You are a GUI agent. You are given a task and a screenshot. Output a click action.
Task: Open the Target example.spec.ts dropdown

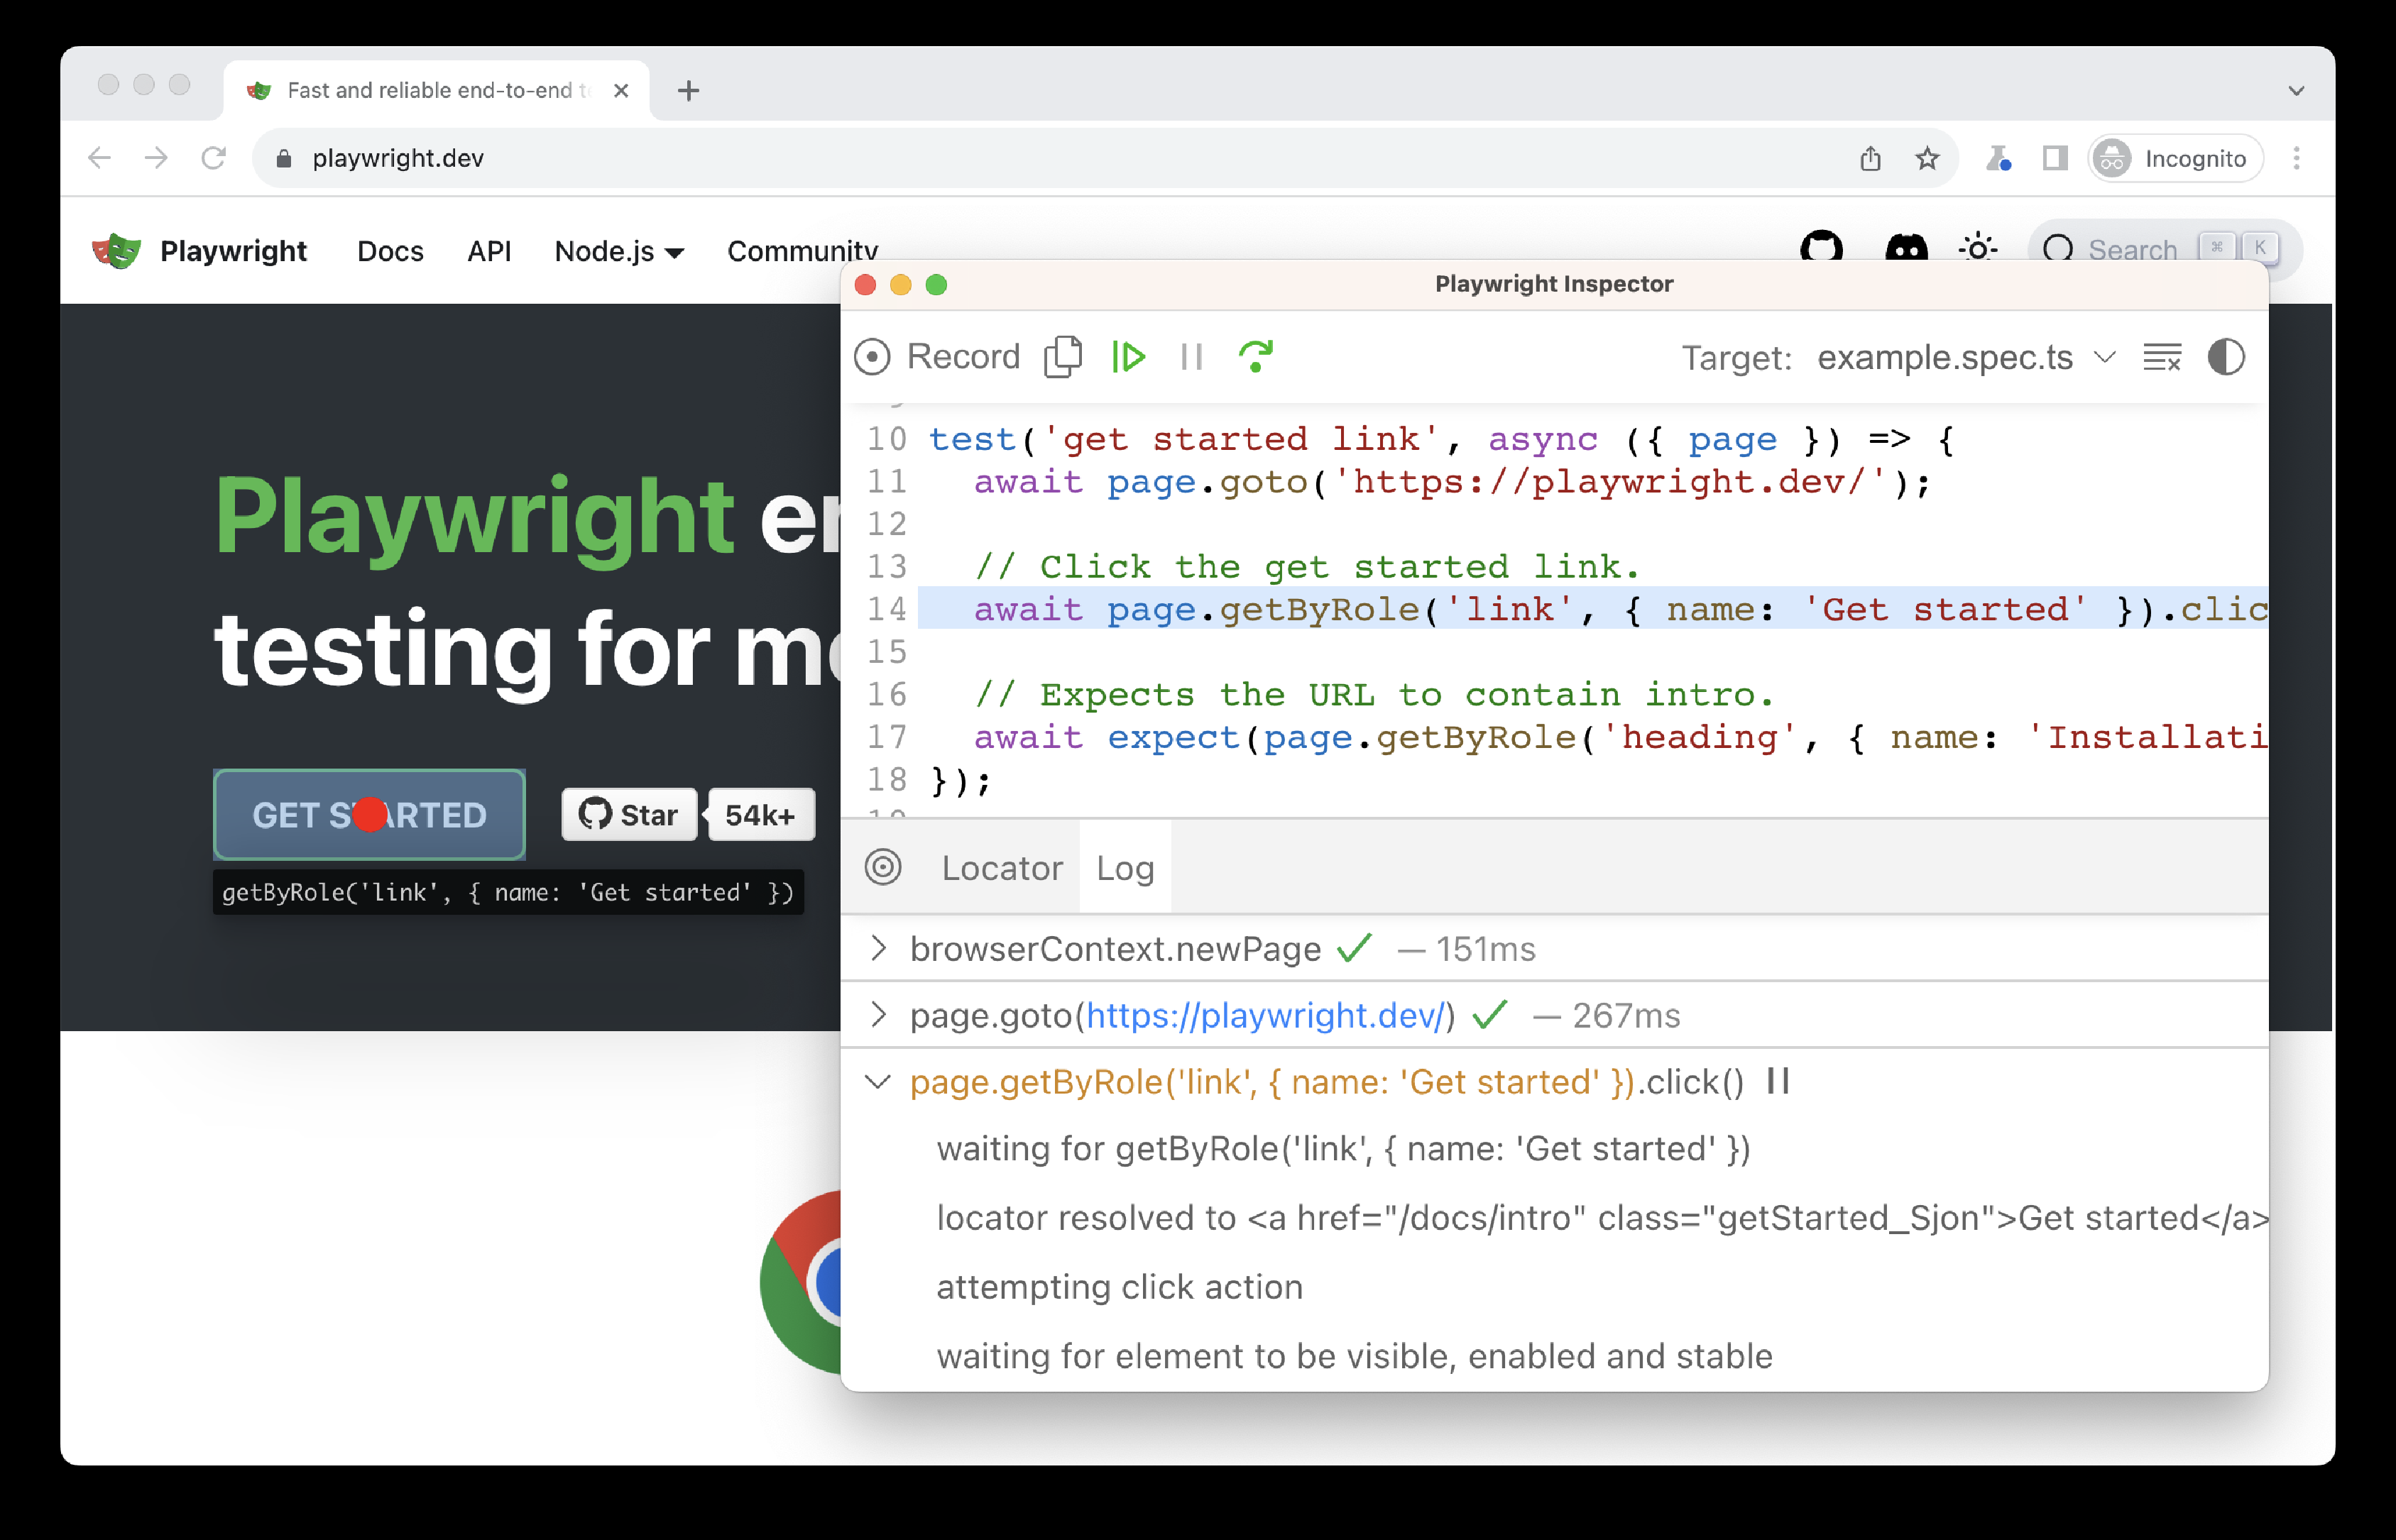(1966, 358)
